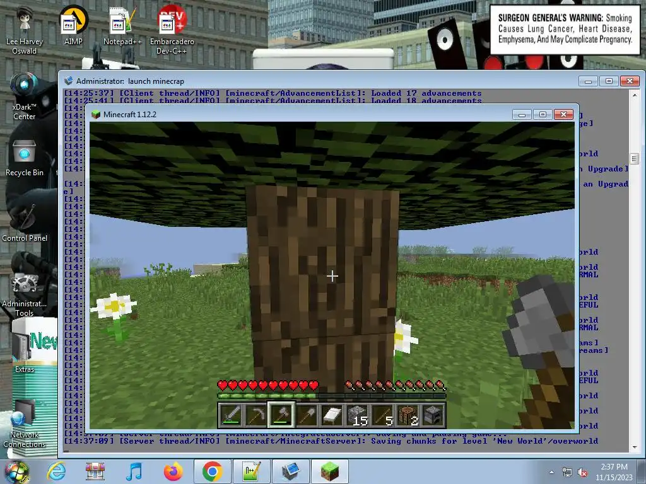Click the hunger drumsticks bar
Screen dimensions: 646x484
click(x=395, y=386)
